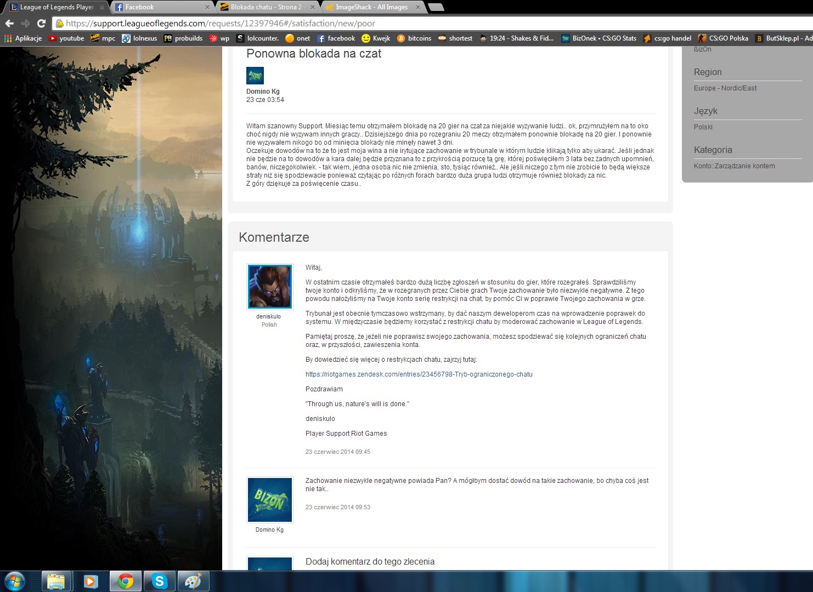Click the Domino Kg avatar in ticket header

click(255, 76)
